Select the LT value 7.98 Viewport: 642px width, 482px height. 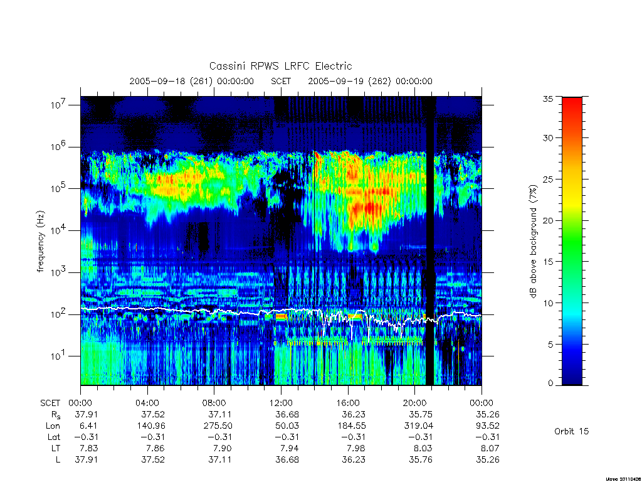(x=357, y=448)
